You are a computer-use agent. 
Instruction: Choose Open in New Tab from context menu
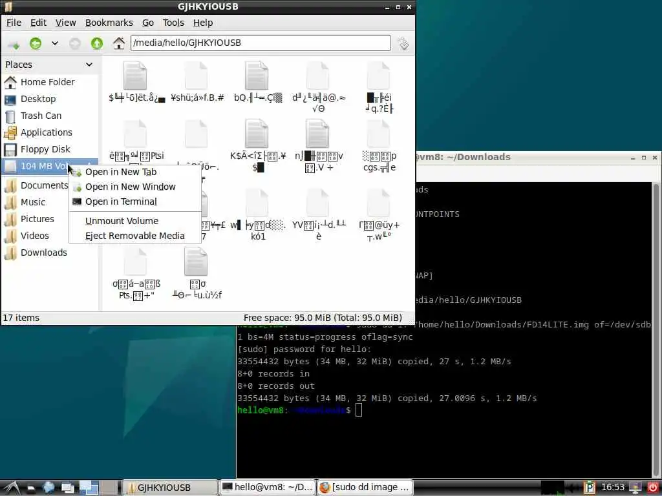[x=135, y=172]
